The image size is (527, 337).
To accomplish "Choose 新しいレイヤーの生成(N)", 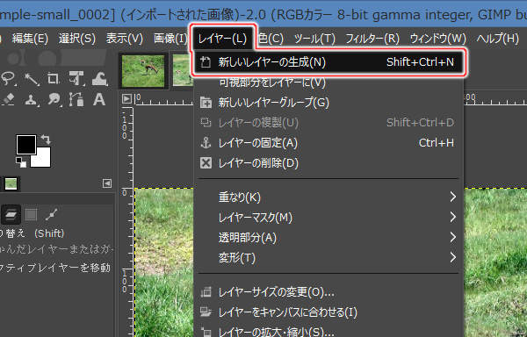I will (x=328, y=62).
